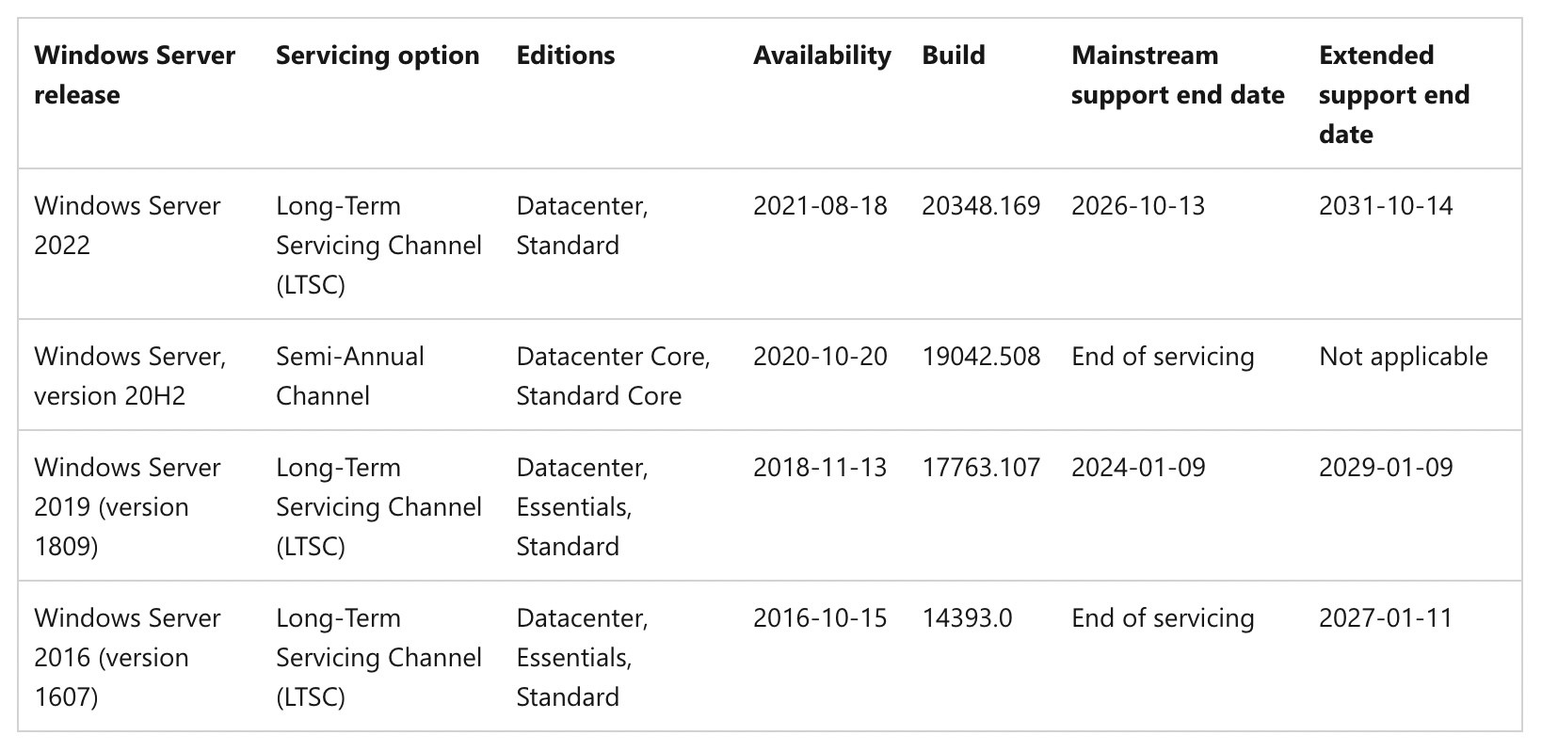
Task: Click the Build column header
Action: click(x=954, y=56)
